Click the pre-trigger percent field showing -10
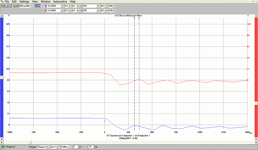Viewport: 258px width, 150px height. pos(91,147)
